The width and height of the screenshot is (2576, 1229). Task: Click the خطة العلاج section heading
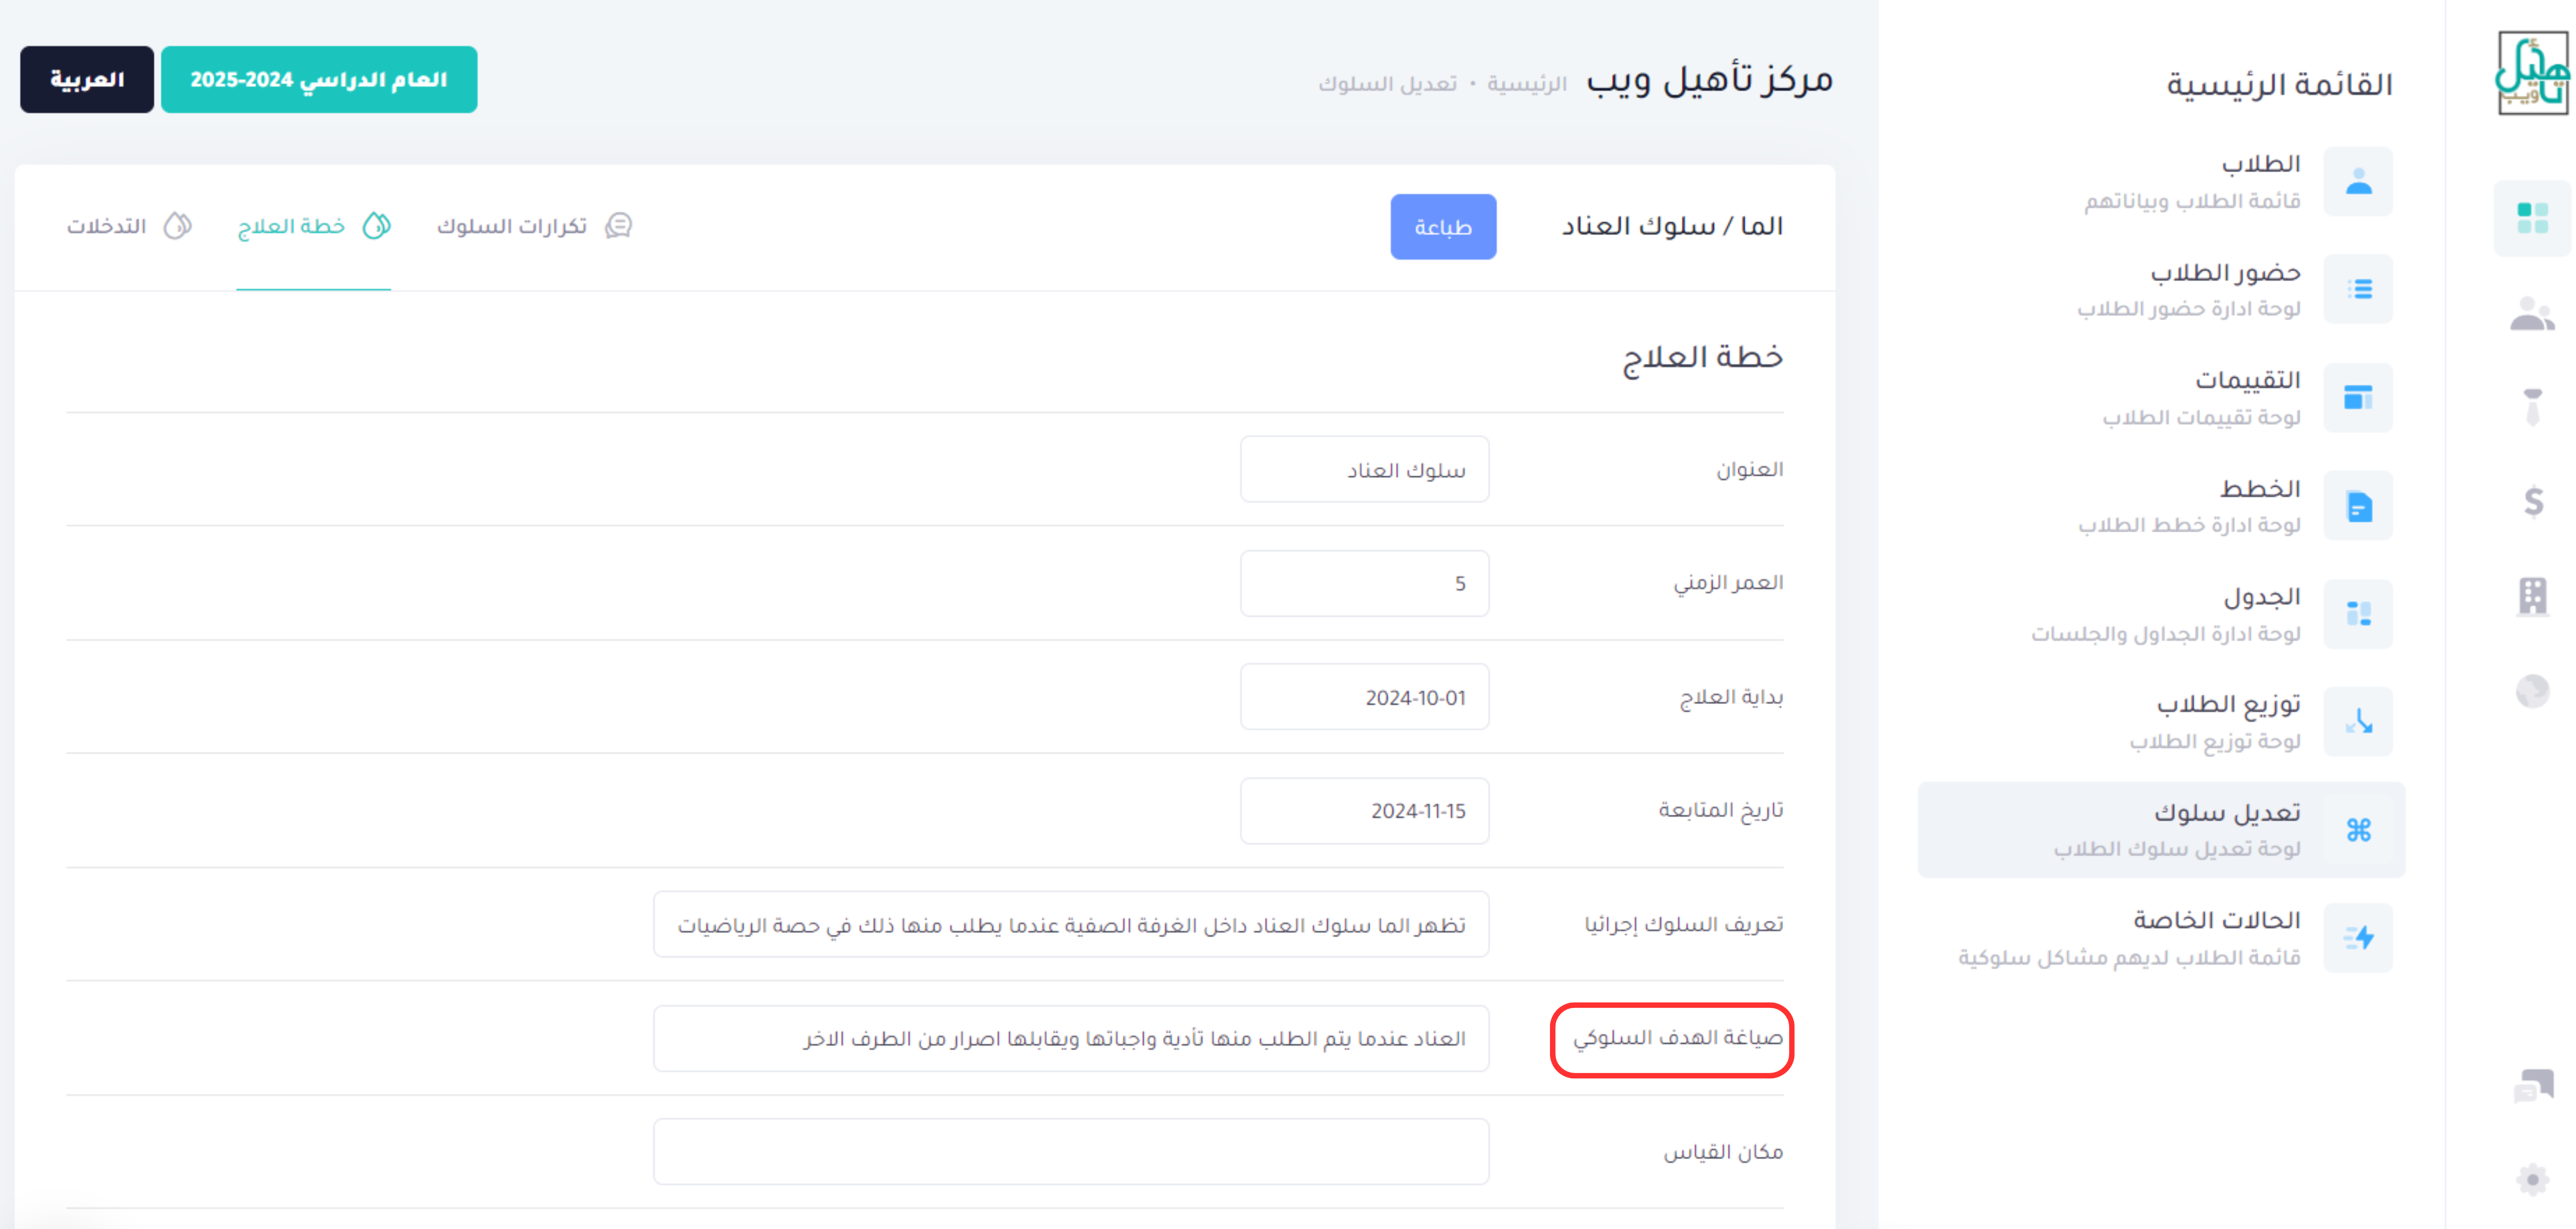(x=1702, y=358)
